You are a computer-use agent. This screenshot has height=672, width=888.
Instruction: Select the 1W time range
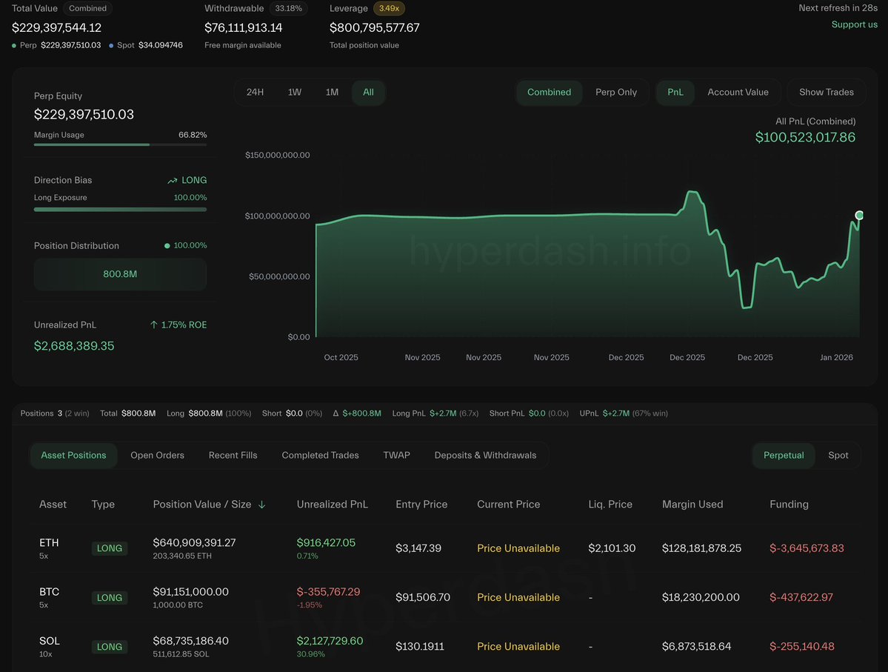click(x=295, y=93)
